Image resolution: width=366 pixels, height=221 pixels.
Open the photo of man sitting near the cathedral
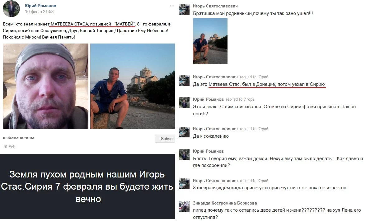[133, 86]
